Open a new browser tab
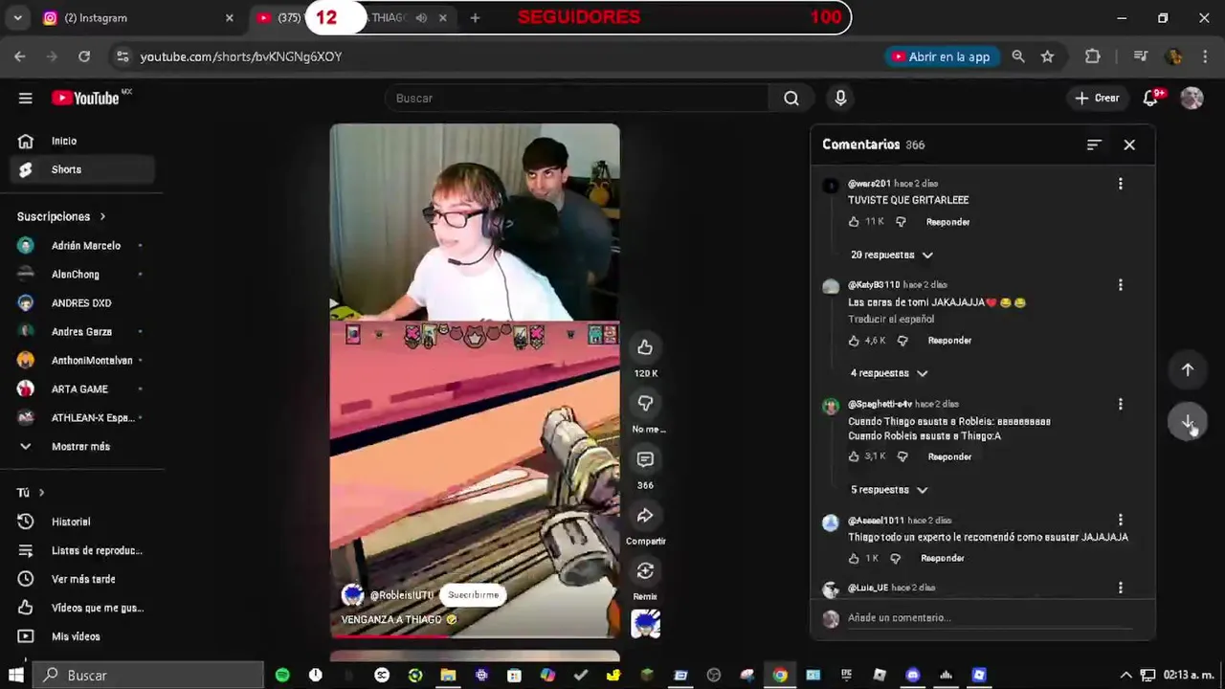The width and height of the screenshot is (1225, 689). click(x=475, y=17)
